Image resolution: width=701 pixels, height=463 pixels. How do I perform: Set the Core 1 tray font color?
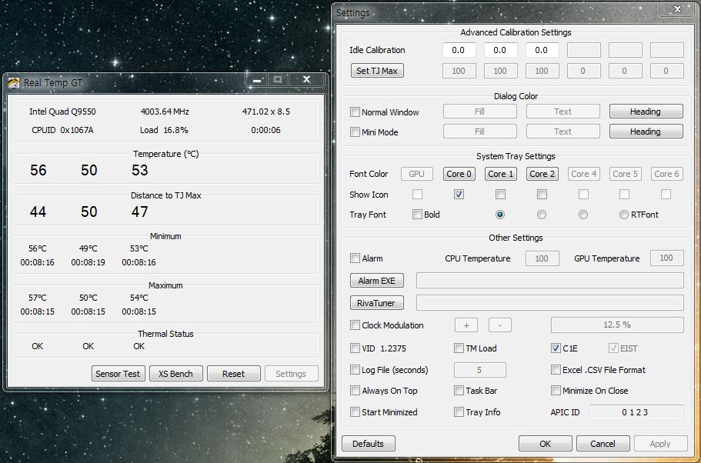[x=501, y=174]
